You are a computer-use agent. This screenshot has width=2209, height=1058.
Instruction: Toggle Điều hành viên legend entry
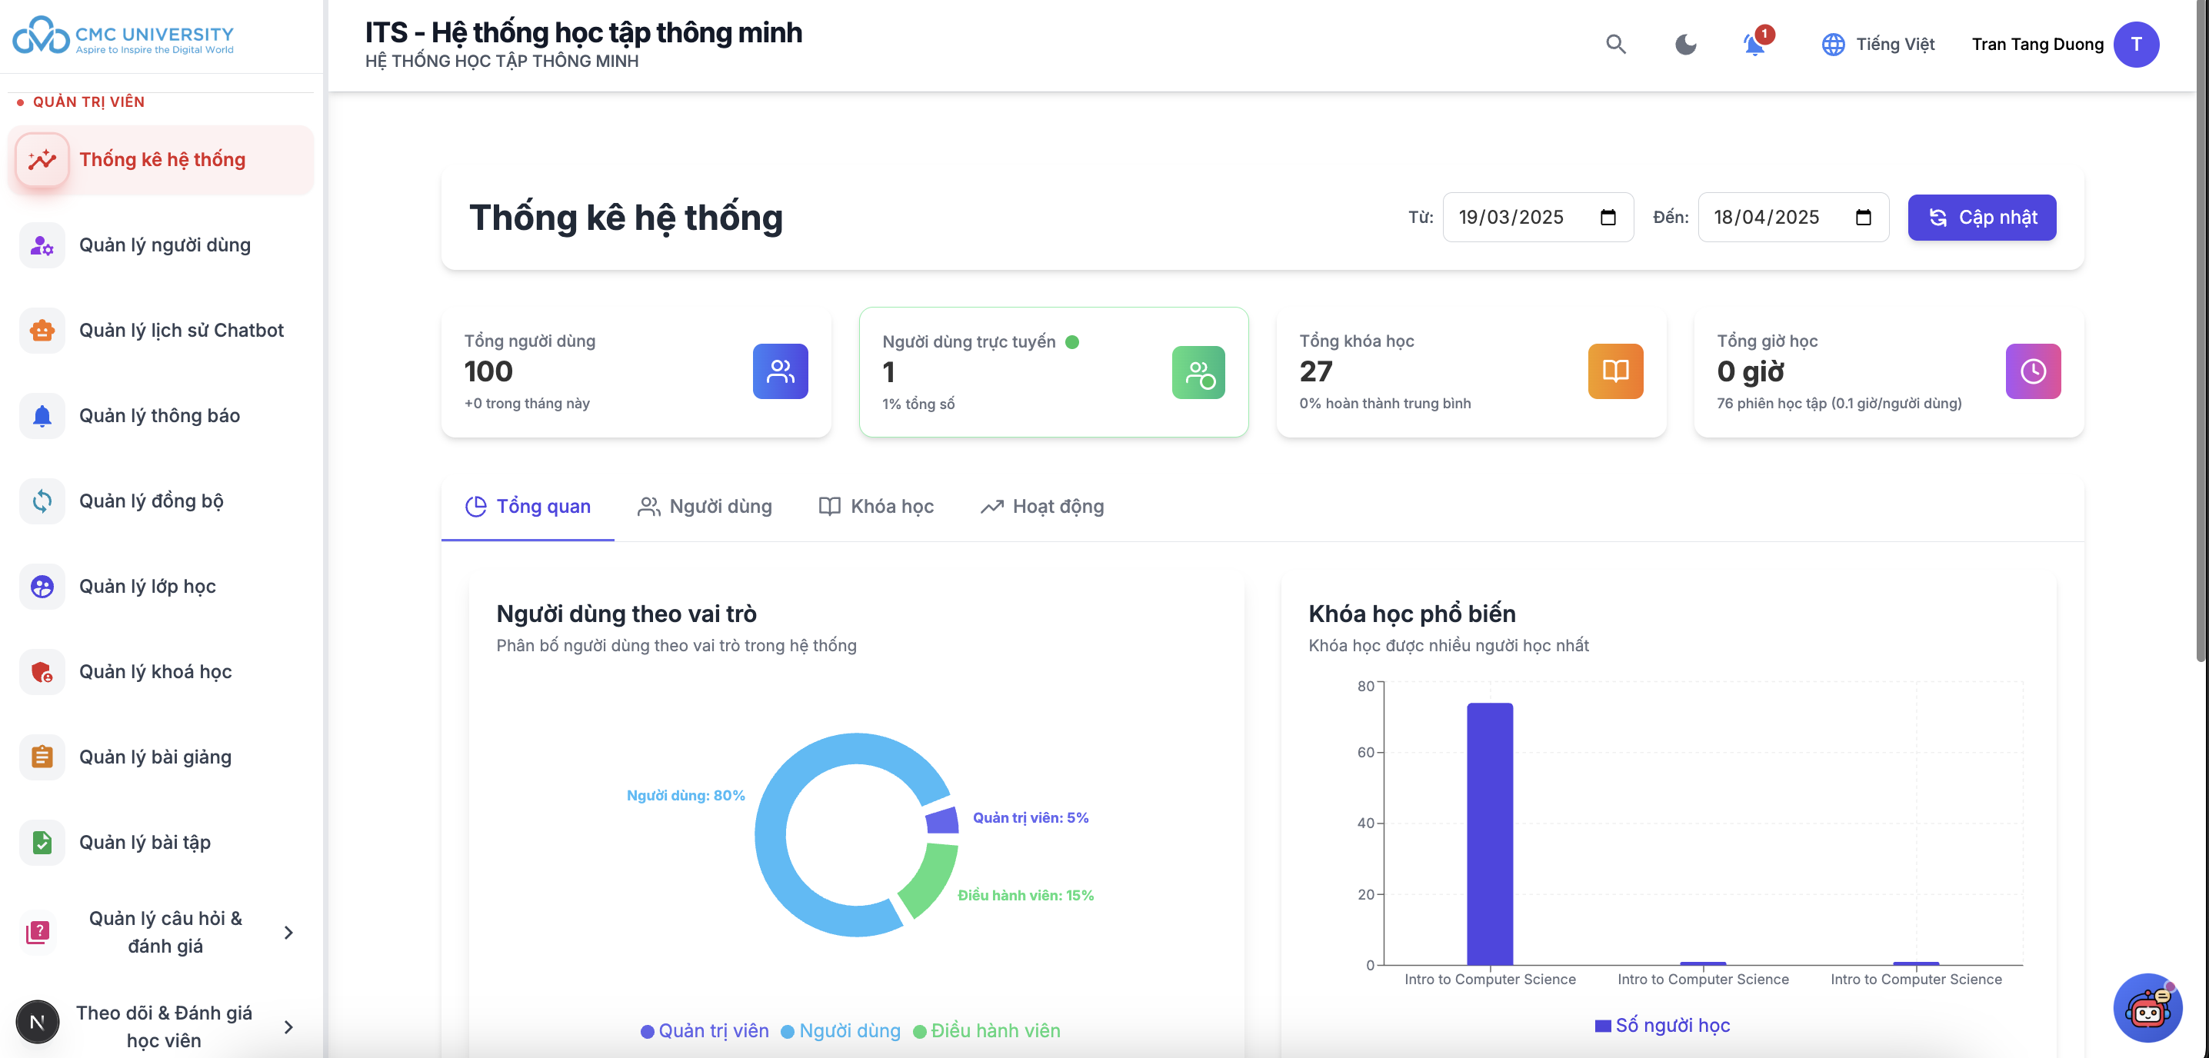(986, 1030)
